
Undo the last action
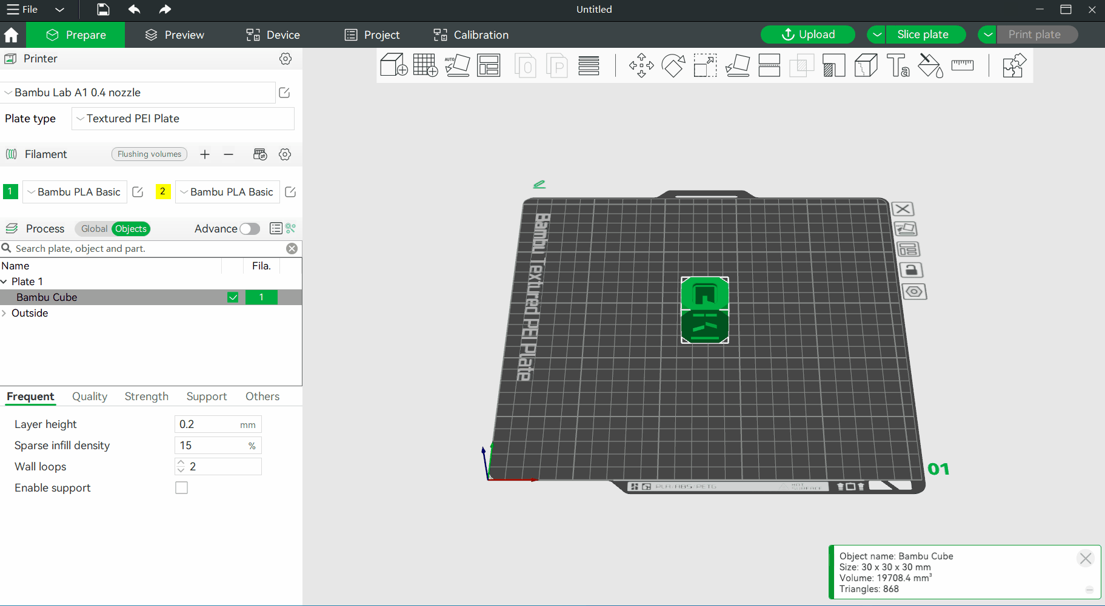135,9
